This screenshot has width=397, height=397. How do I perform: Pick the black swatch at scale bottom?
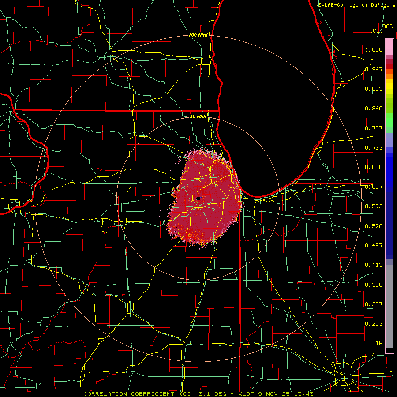(390, 351)
